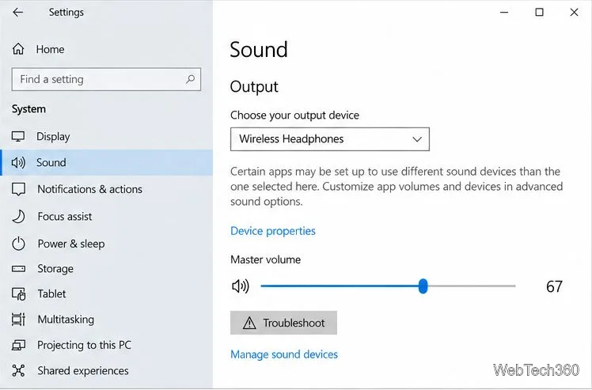Click the output device dropdown chevron
Viewport: 592px width, 390px height.
click(417, 139)
